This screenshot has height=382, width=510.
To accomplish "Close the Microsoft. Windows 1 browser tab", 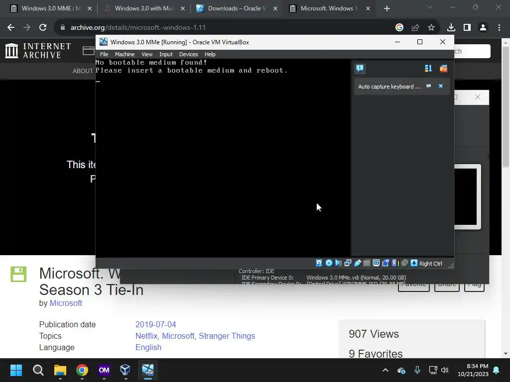I will point(368,8).
